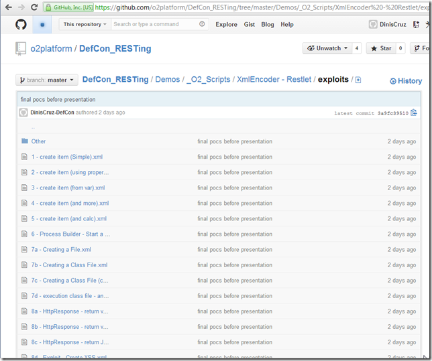Open Explore in the top navigation
Image resolution: width=432 pixels, height=361 pixels.
[x=226, y=25]
